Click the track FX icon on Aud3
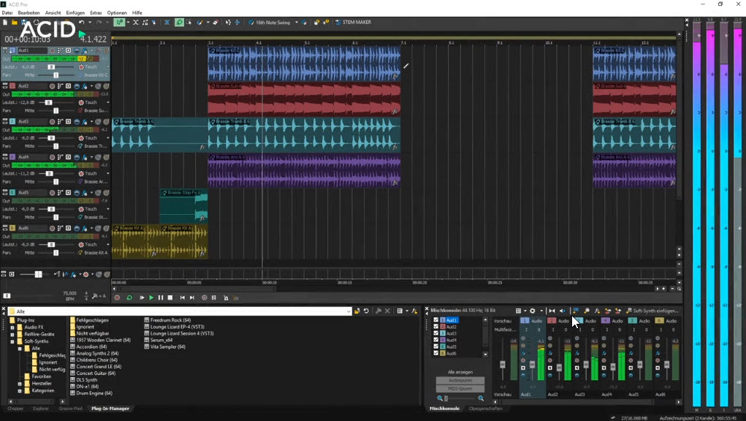The width and height of the screenshot is (746, 421). coord(84,122)
